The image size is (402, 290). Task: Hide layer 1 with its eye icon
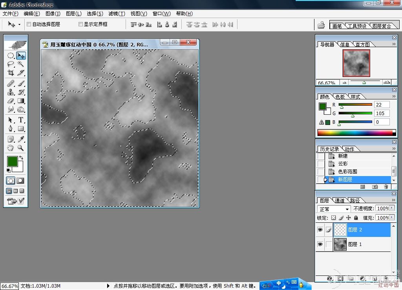[x=320, y=244]
